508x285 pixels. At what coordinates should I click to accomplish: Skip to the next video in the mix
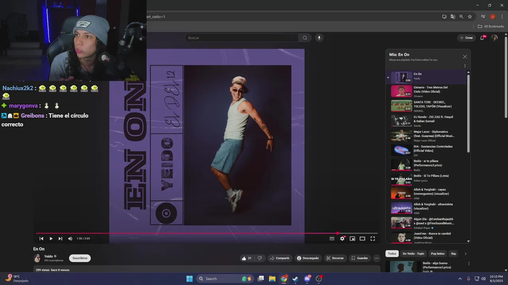coord(60,239)
